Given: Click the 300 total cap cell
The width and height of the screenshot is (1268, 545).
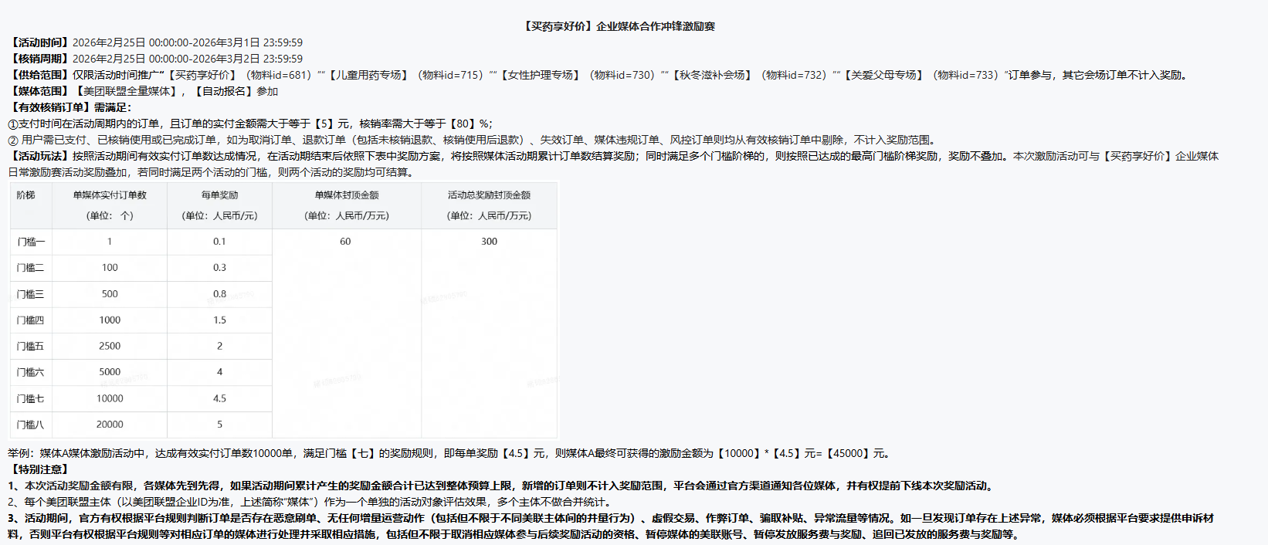Looking at the screenshot, I should (x=489, y=242).
